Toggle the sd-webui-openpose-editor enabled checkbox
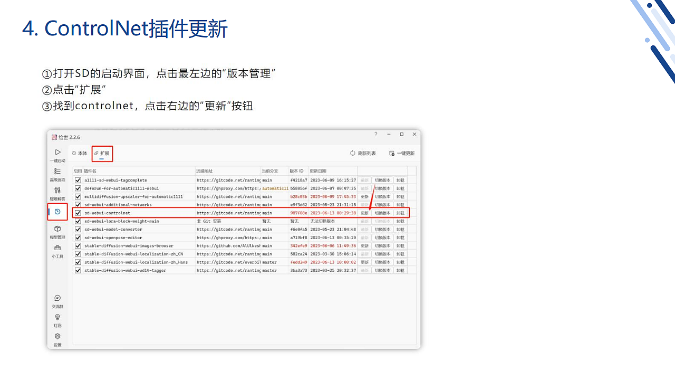Screen dimensions: 675x380 (x=78, y=237)
